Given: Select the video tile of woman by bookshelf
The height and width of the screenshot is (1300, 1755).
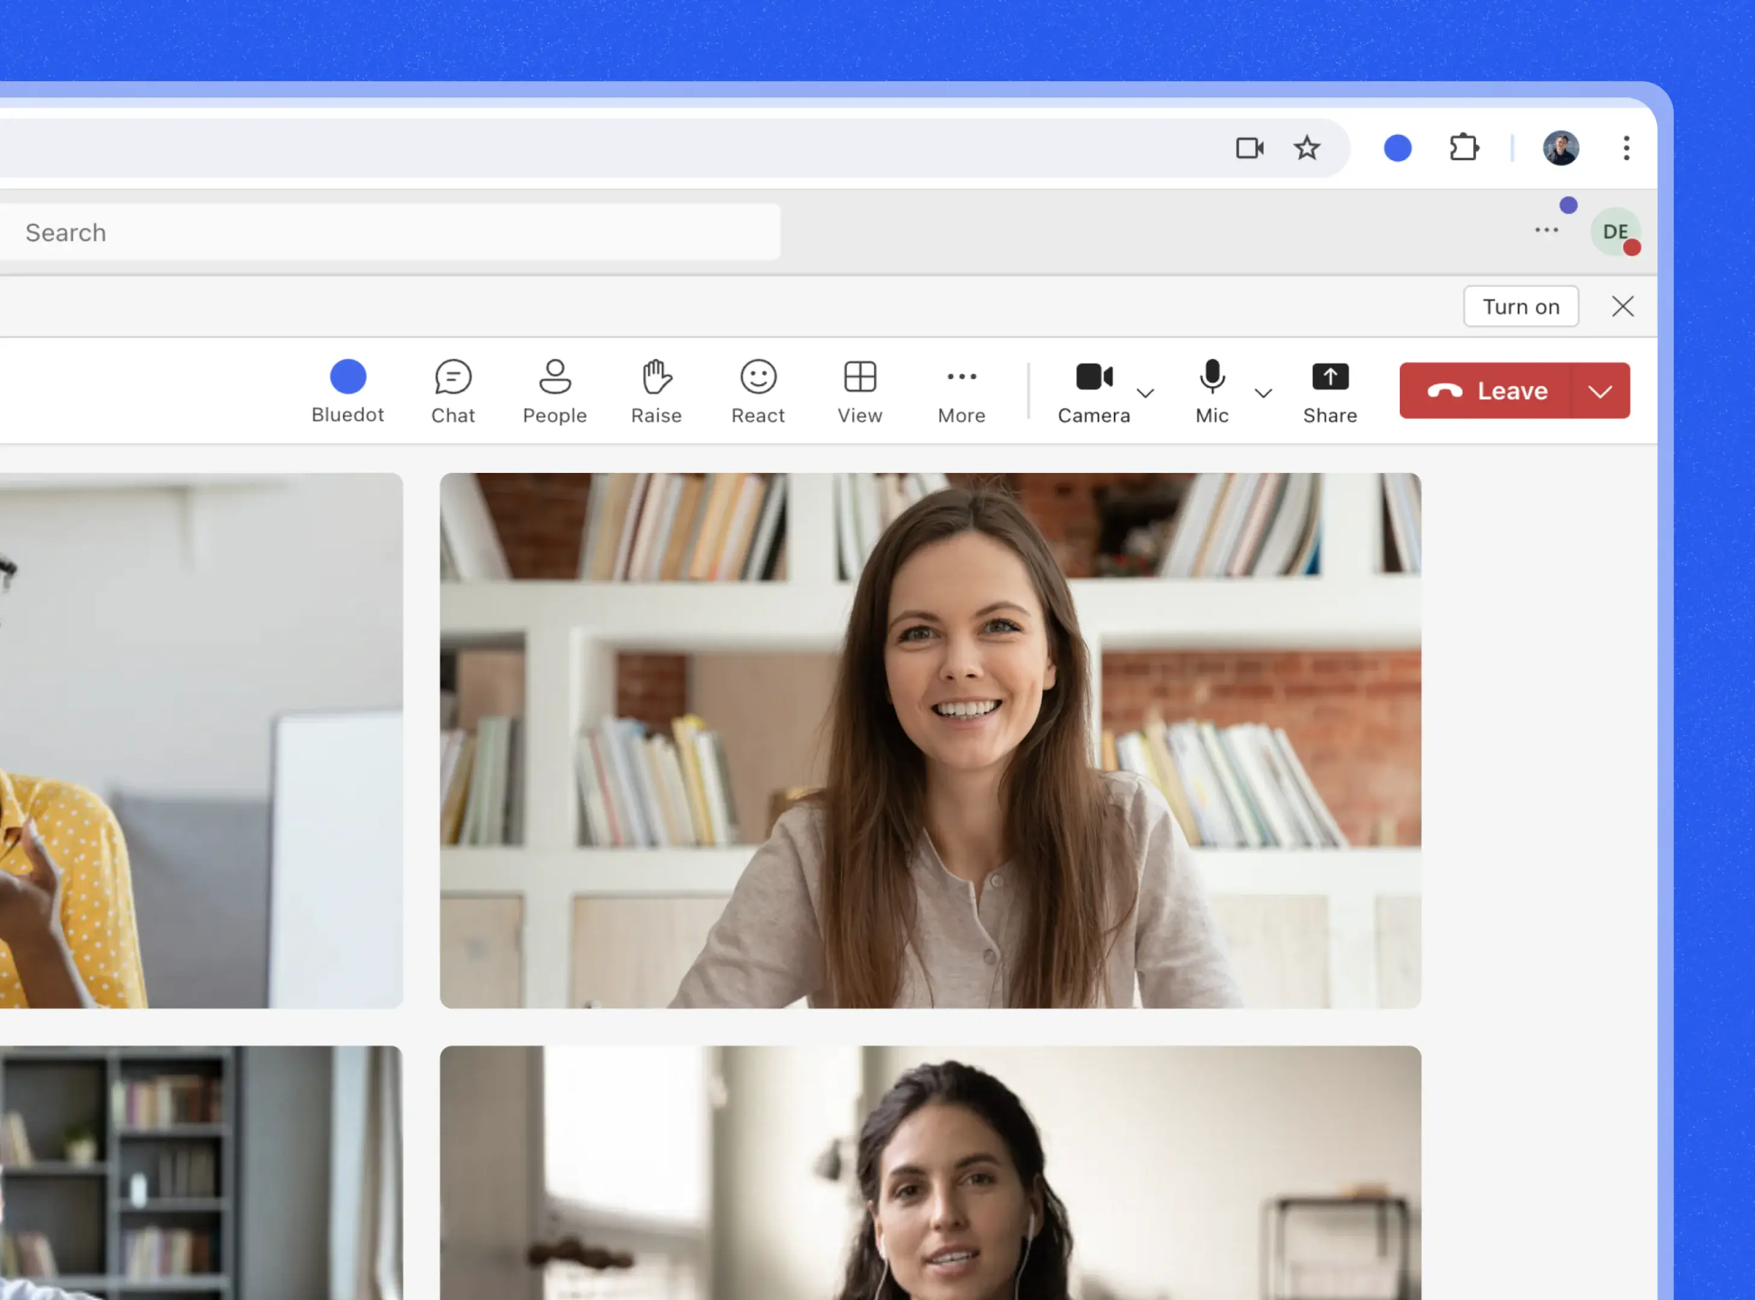Looking at the screenshot, I should point(930,740).
